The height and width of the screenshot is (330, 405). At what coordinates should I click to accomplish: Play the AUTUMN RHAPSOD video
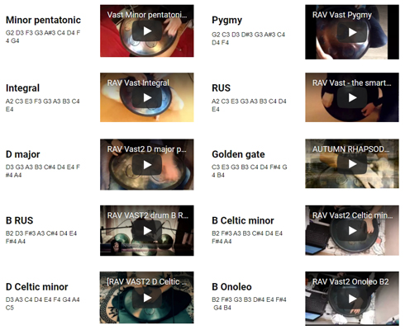352,164
